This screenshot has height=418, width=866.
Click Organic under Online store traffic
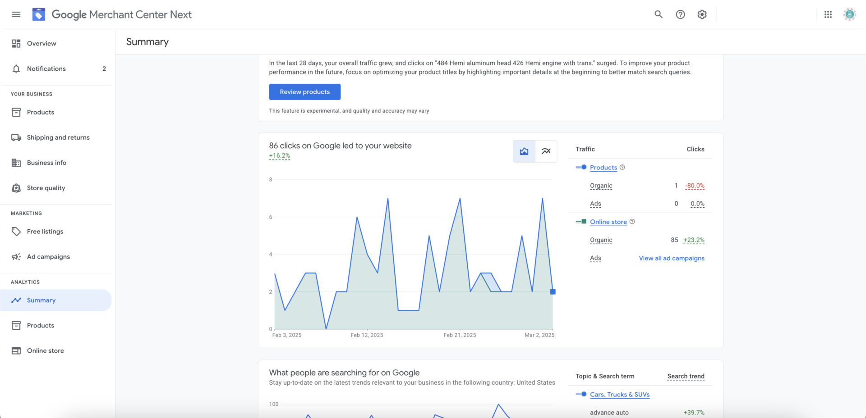(x=601, y=240)
